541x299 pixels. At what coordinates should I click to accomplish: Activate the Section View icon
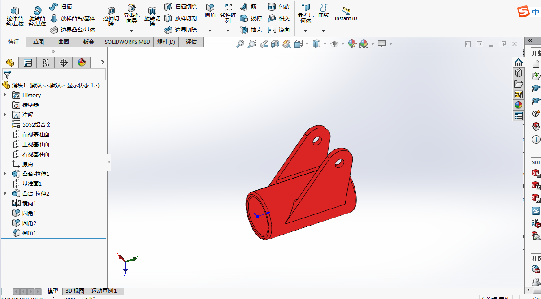click(x=275, y=44)
